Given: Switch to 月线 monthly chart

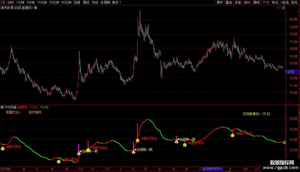Looking at the screenshot, I should pos(95,2).
